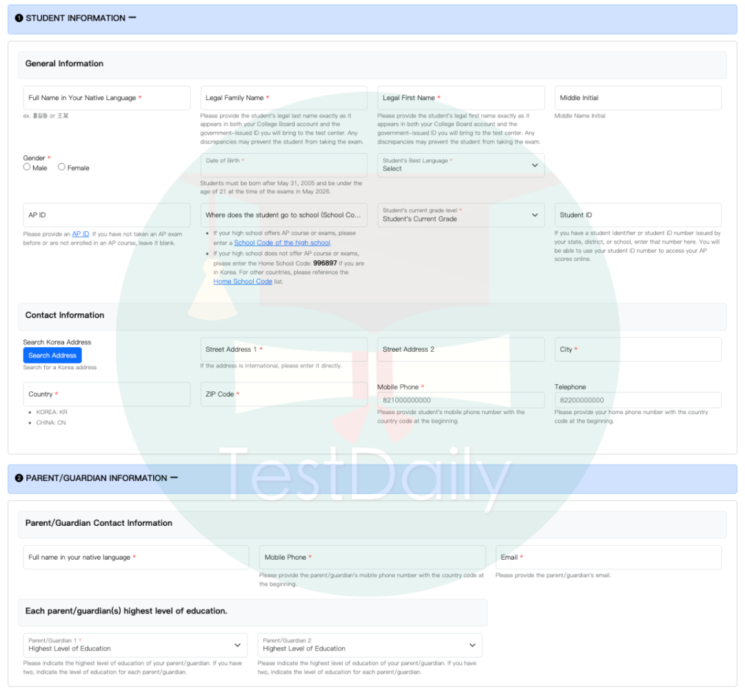
Task: Click the School Code input field
Action: 284,215
